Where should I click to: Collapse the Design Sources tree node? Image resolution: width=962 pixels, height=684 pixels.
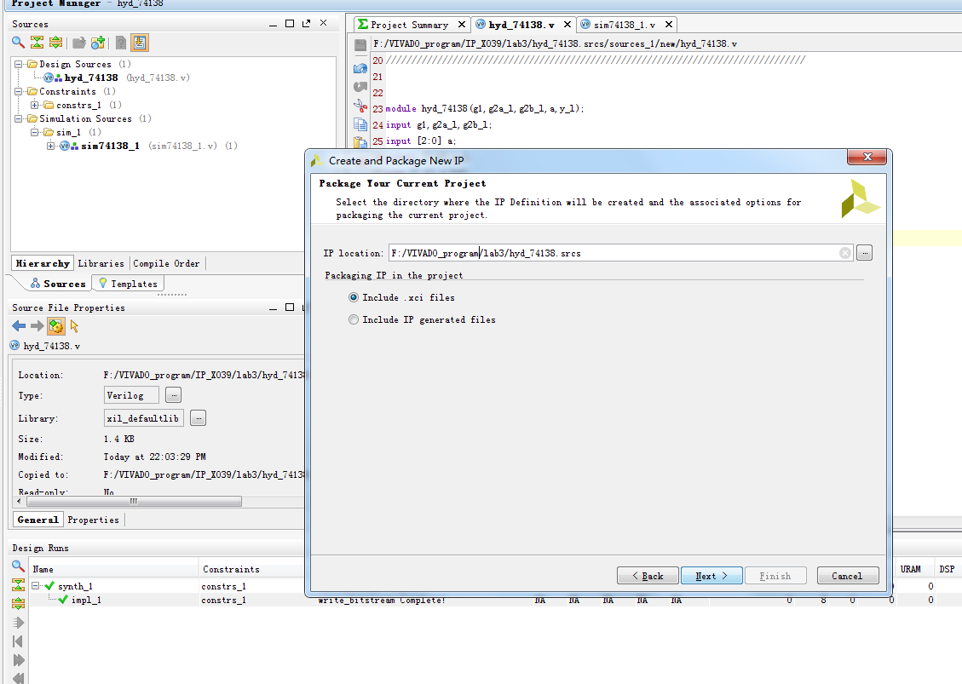click(20, 65)
